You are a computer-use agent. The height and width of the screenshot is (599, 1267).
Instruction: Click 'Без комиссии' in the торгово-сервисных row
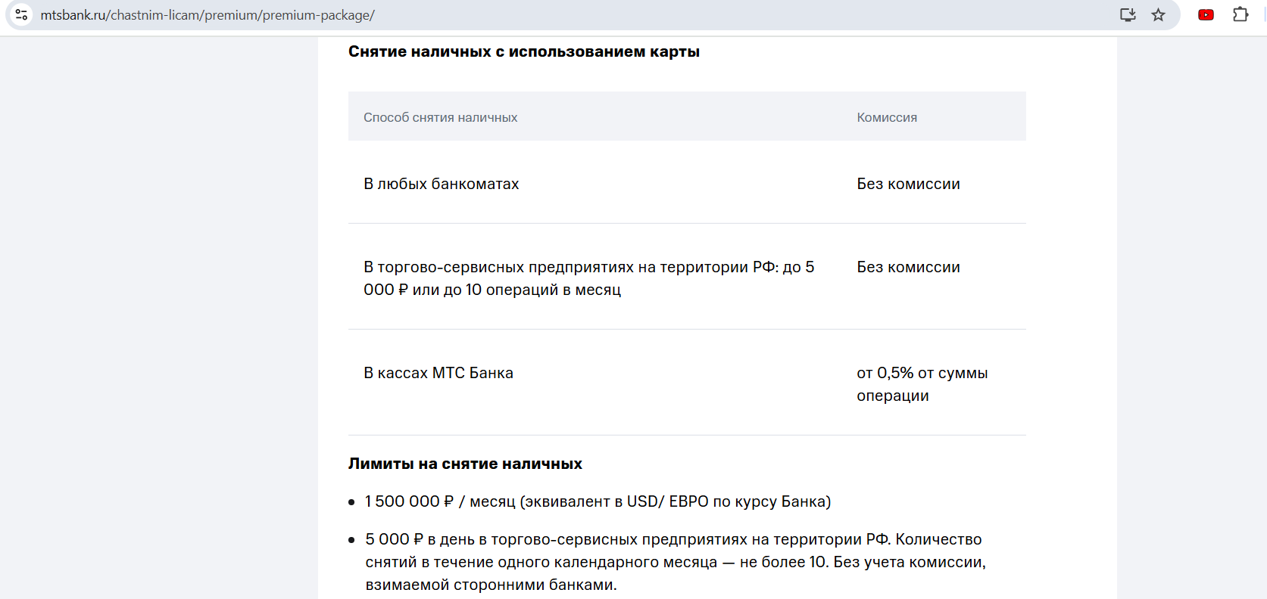pos(908,267)
